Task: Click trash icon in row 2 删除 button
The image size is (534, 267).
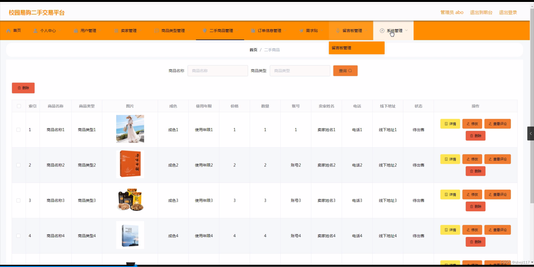Action: (471, 171)
